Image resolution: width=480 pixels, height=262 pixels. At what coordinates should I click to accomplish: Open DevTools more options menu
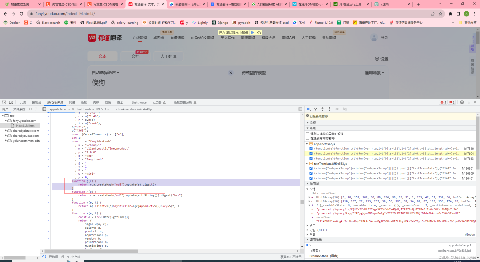(469, 102)
